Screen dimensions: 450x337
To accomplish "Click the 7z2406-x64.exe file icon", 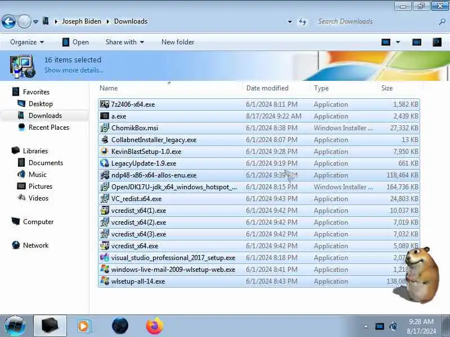I will click(105, 104).
